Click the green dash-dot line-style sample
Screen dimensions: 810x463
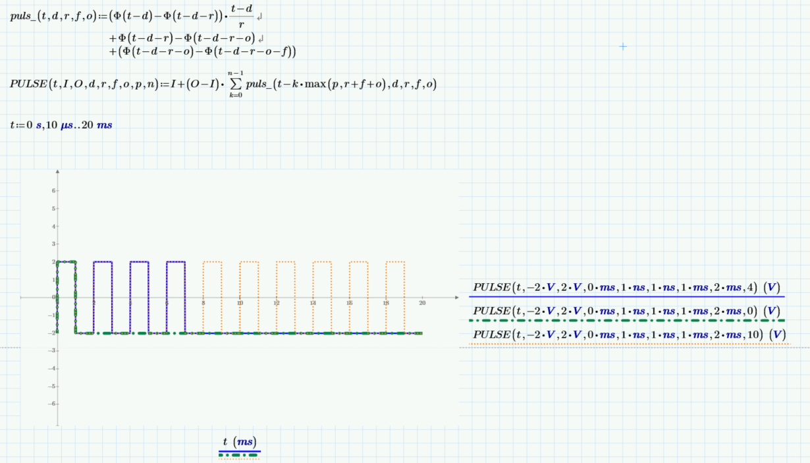[241, 455]
